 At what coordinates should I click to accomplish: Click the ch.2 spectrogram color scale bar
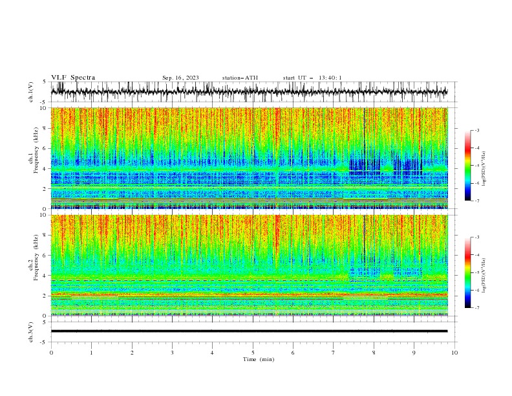coord(467,272)
